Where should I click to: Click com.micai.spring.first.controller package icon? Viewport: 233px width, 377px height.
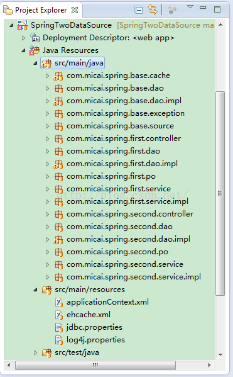coord(59,138)
